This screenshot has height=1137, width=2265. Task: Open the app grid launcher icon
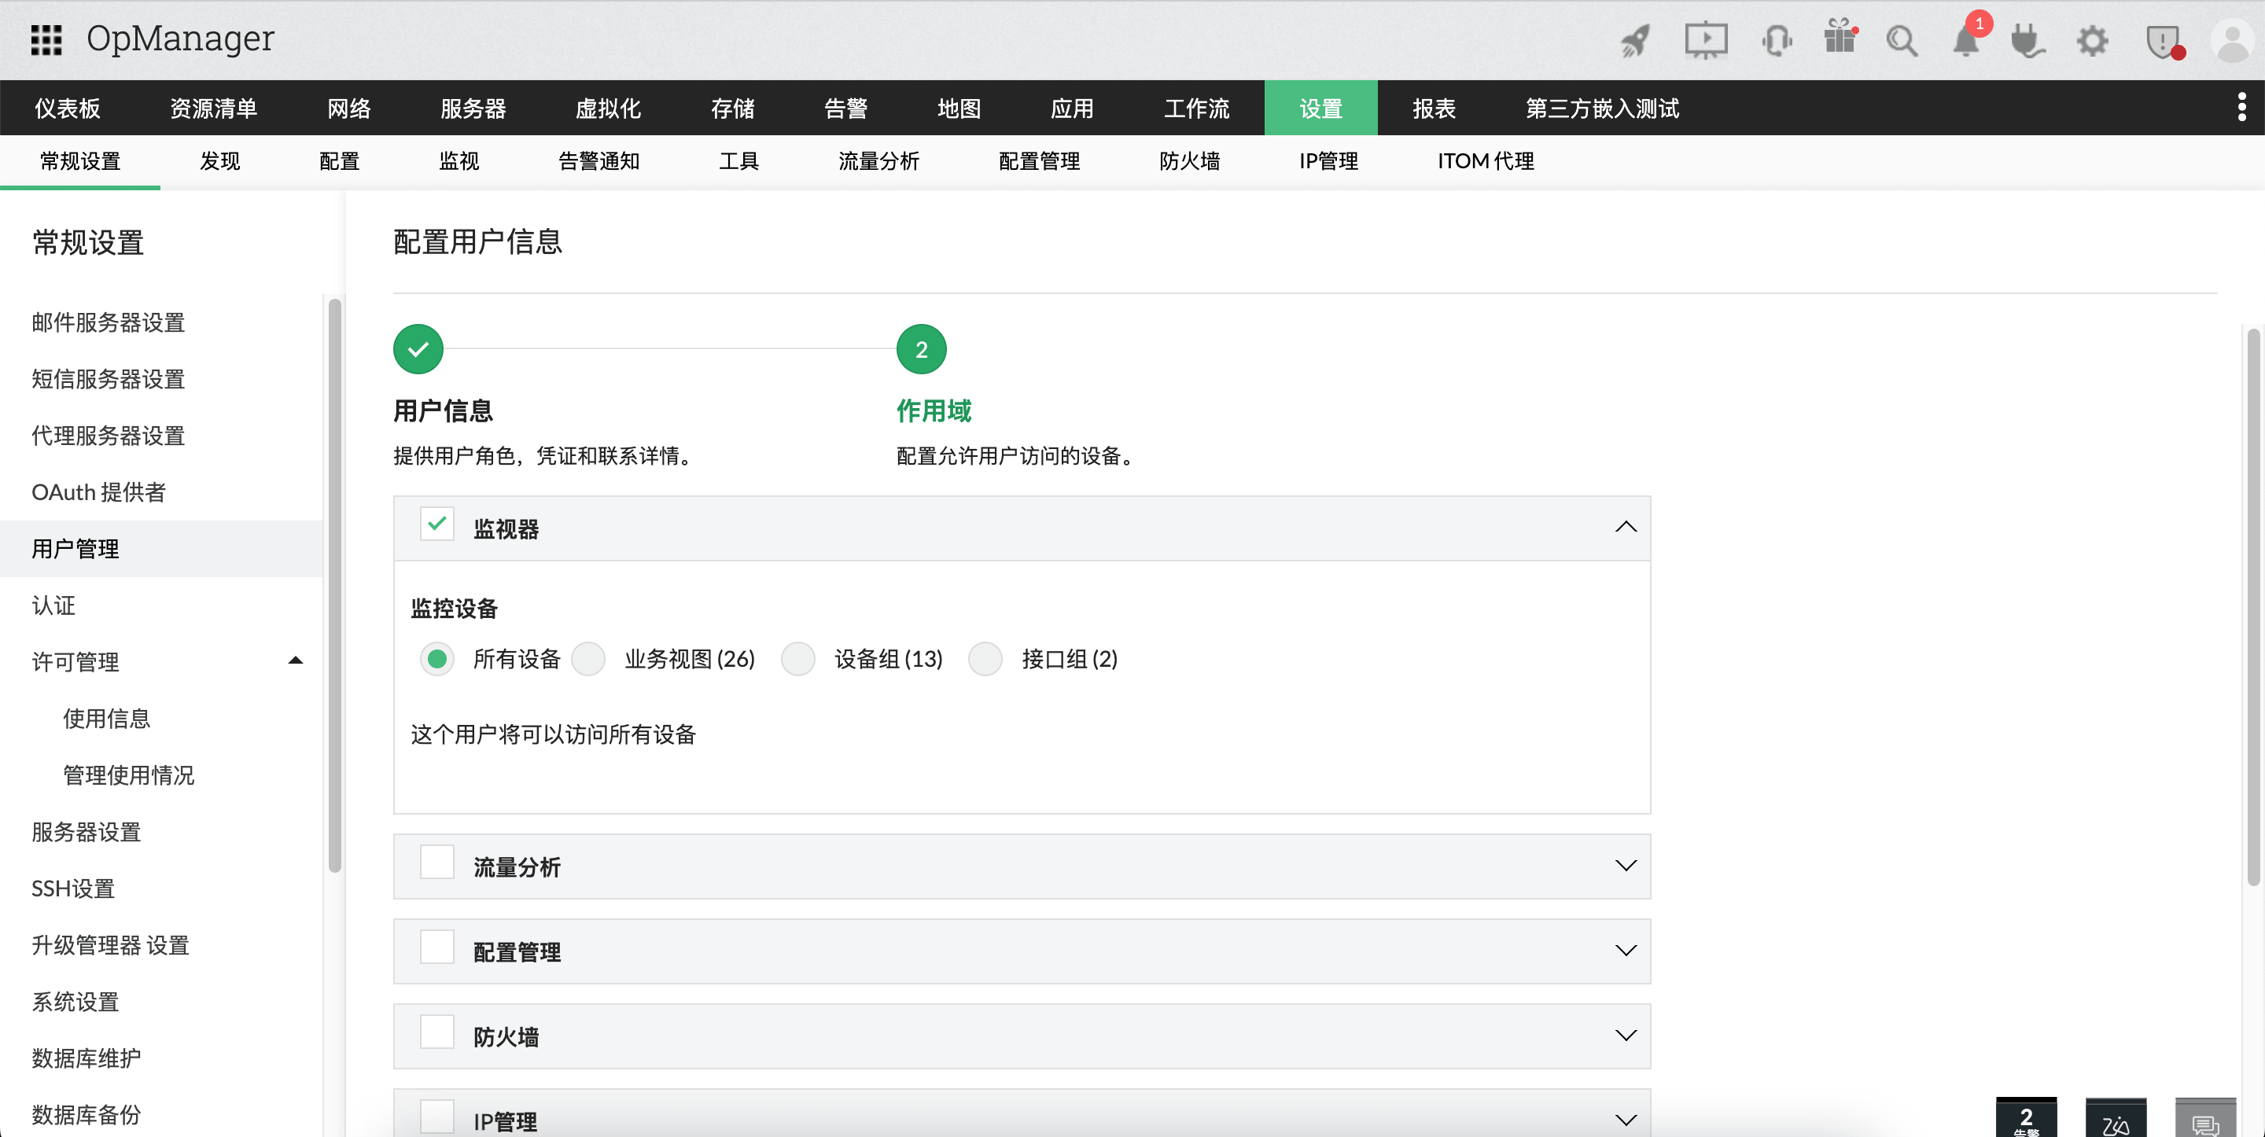(x=46, y=39)
